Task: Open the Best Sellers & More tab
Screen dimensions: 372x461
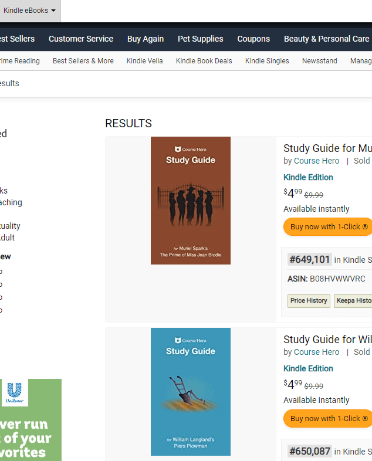Action: click(83, 61)
